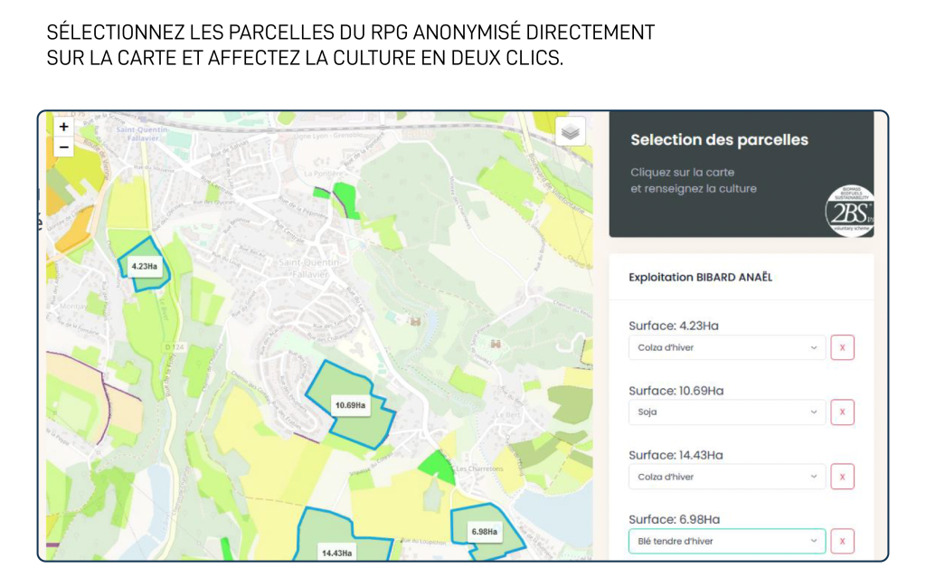Open the Blé tendre d'hiver dropdown
This screenshot has height=587, width=926.
(x=726, y=541)
